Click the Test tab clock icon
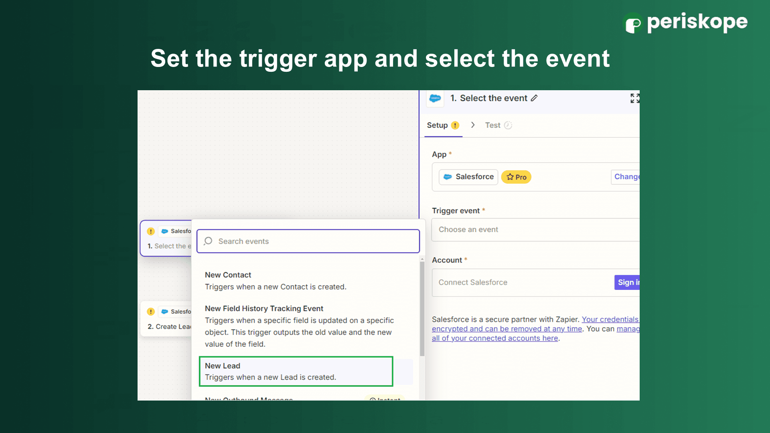 point(508,125)
